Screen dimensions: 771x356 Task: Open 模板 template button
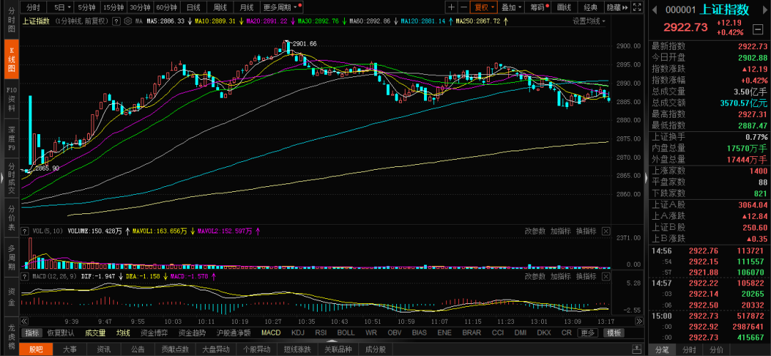click(x=614, y=333)
